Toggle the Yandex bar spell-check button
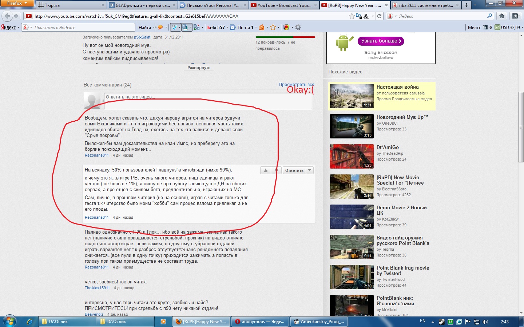524x327 pixels. click(174, 28)
